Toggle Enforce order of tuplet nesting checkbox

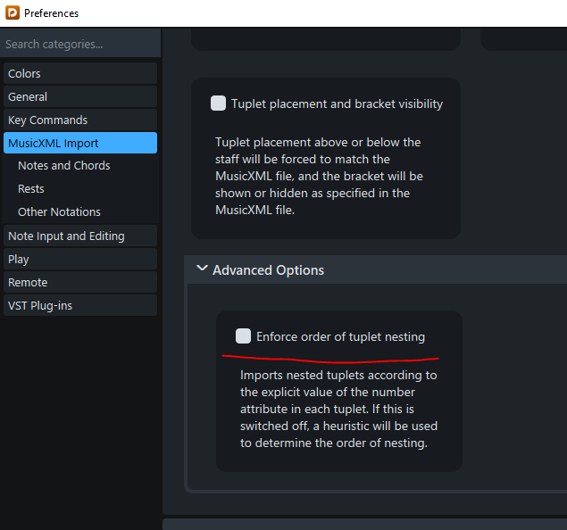[x=243, y=336]
